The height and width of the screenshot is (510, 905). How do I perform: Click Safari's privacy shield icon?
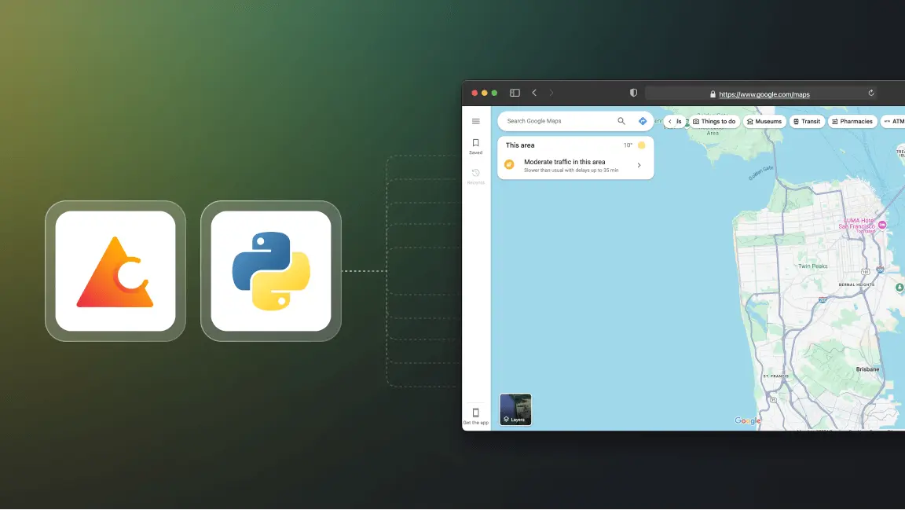(633, 93)
